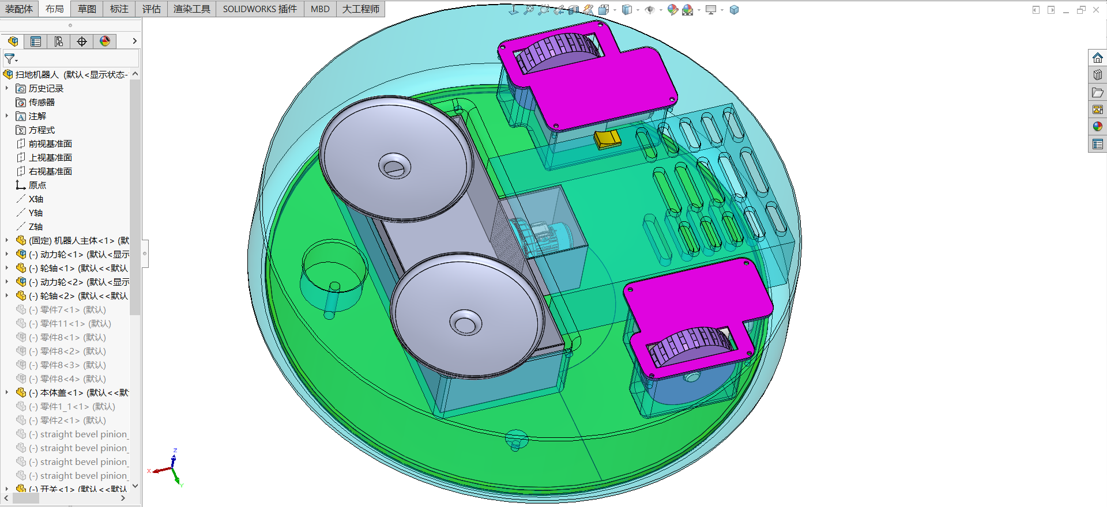This screenshot has width=1107, height=507.
Task: Open the Hide/Show Items dropdown arrow
Action: [x=661, y=10]
